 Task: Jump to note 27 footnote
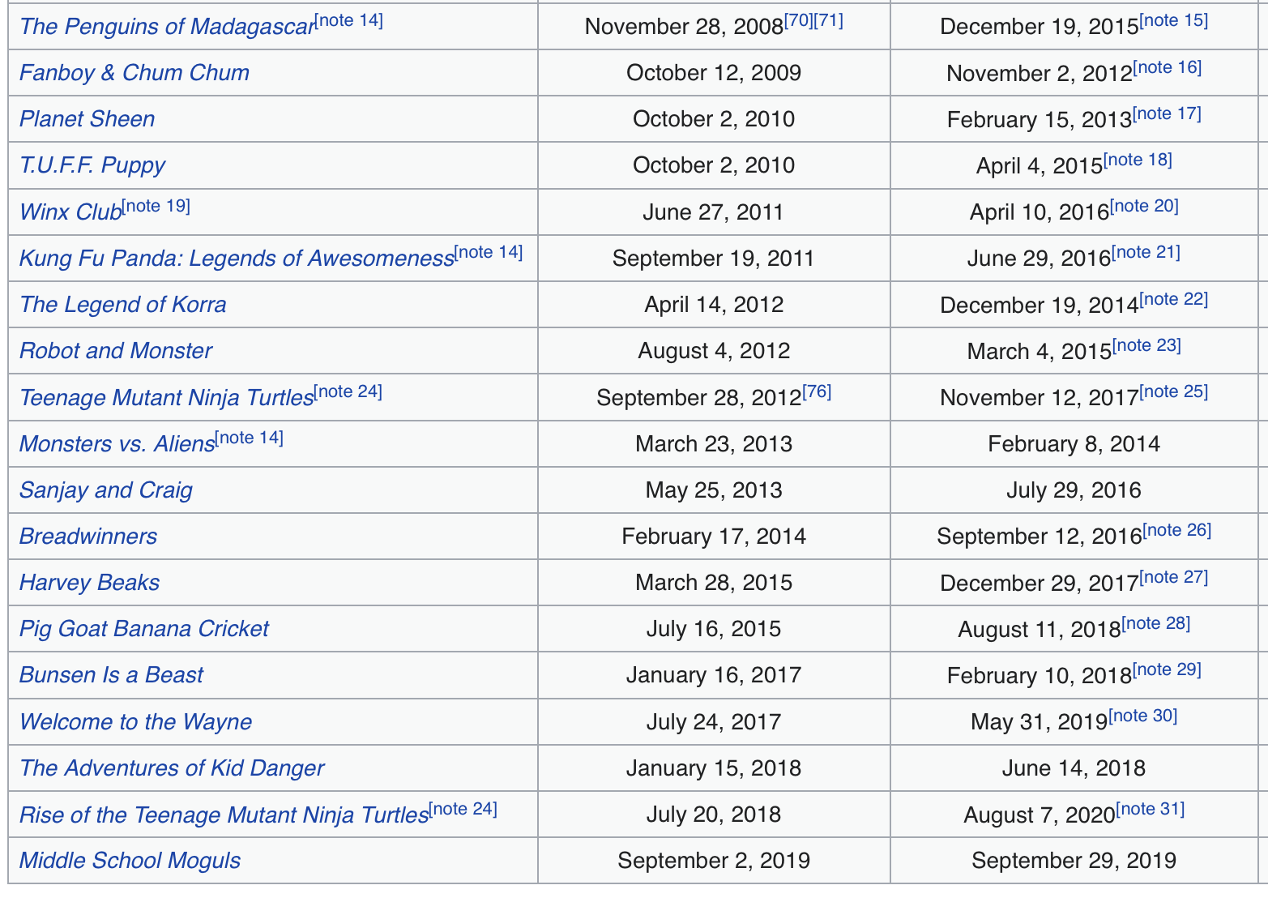pos(1174,576)
